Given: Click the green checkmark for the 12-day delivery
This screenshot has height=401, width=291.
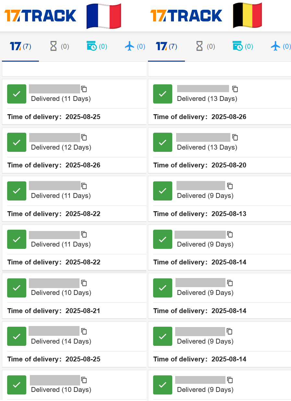Looking at the screenshot, I should coord(17,142).
